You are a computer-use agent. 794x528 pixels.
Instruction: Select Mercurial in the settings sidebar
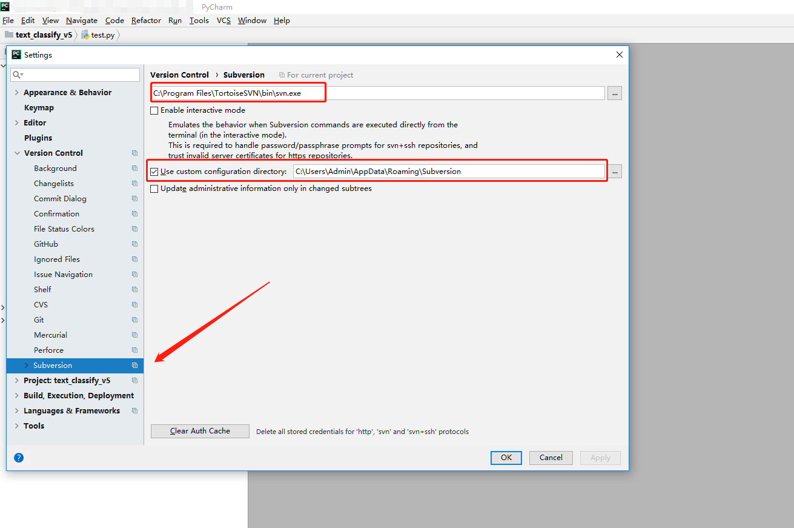point(50,335)
